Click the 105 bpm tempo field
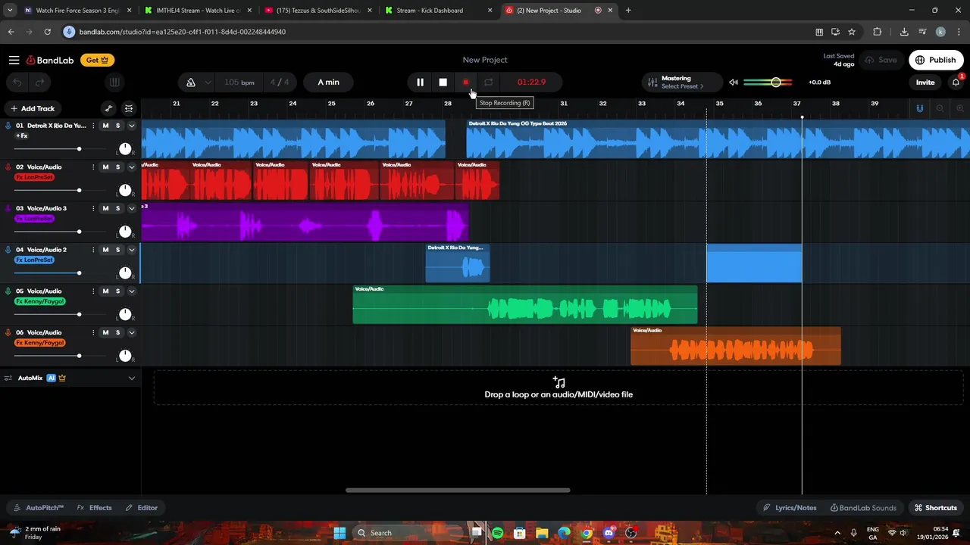The image size is (970, 545). point(239,82)
